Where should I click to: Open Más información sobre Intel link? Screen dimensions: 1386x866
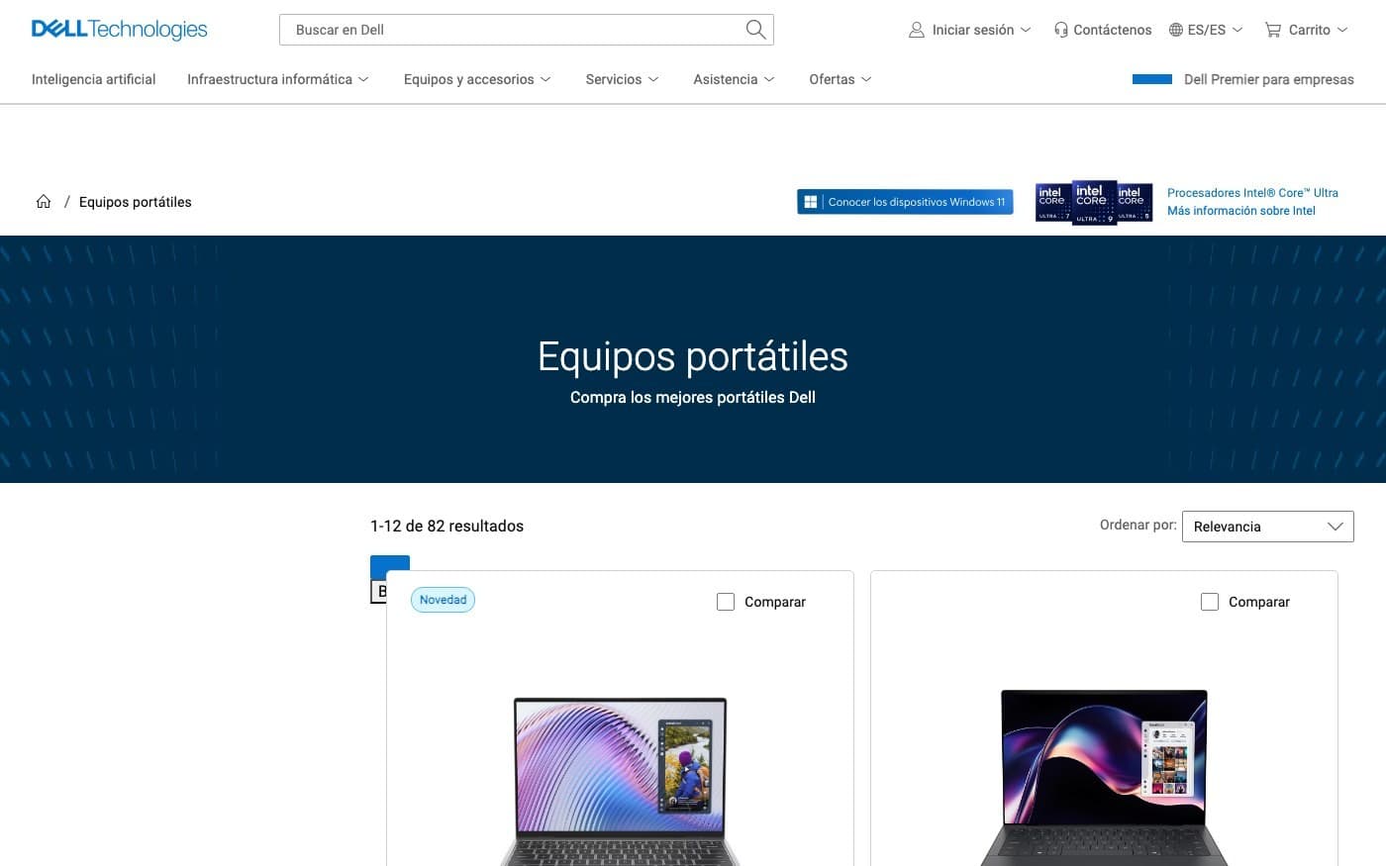(x=1240, y=211)
